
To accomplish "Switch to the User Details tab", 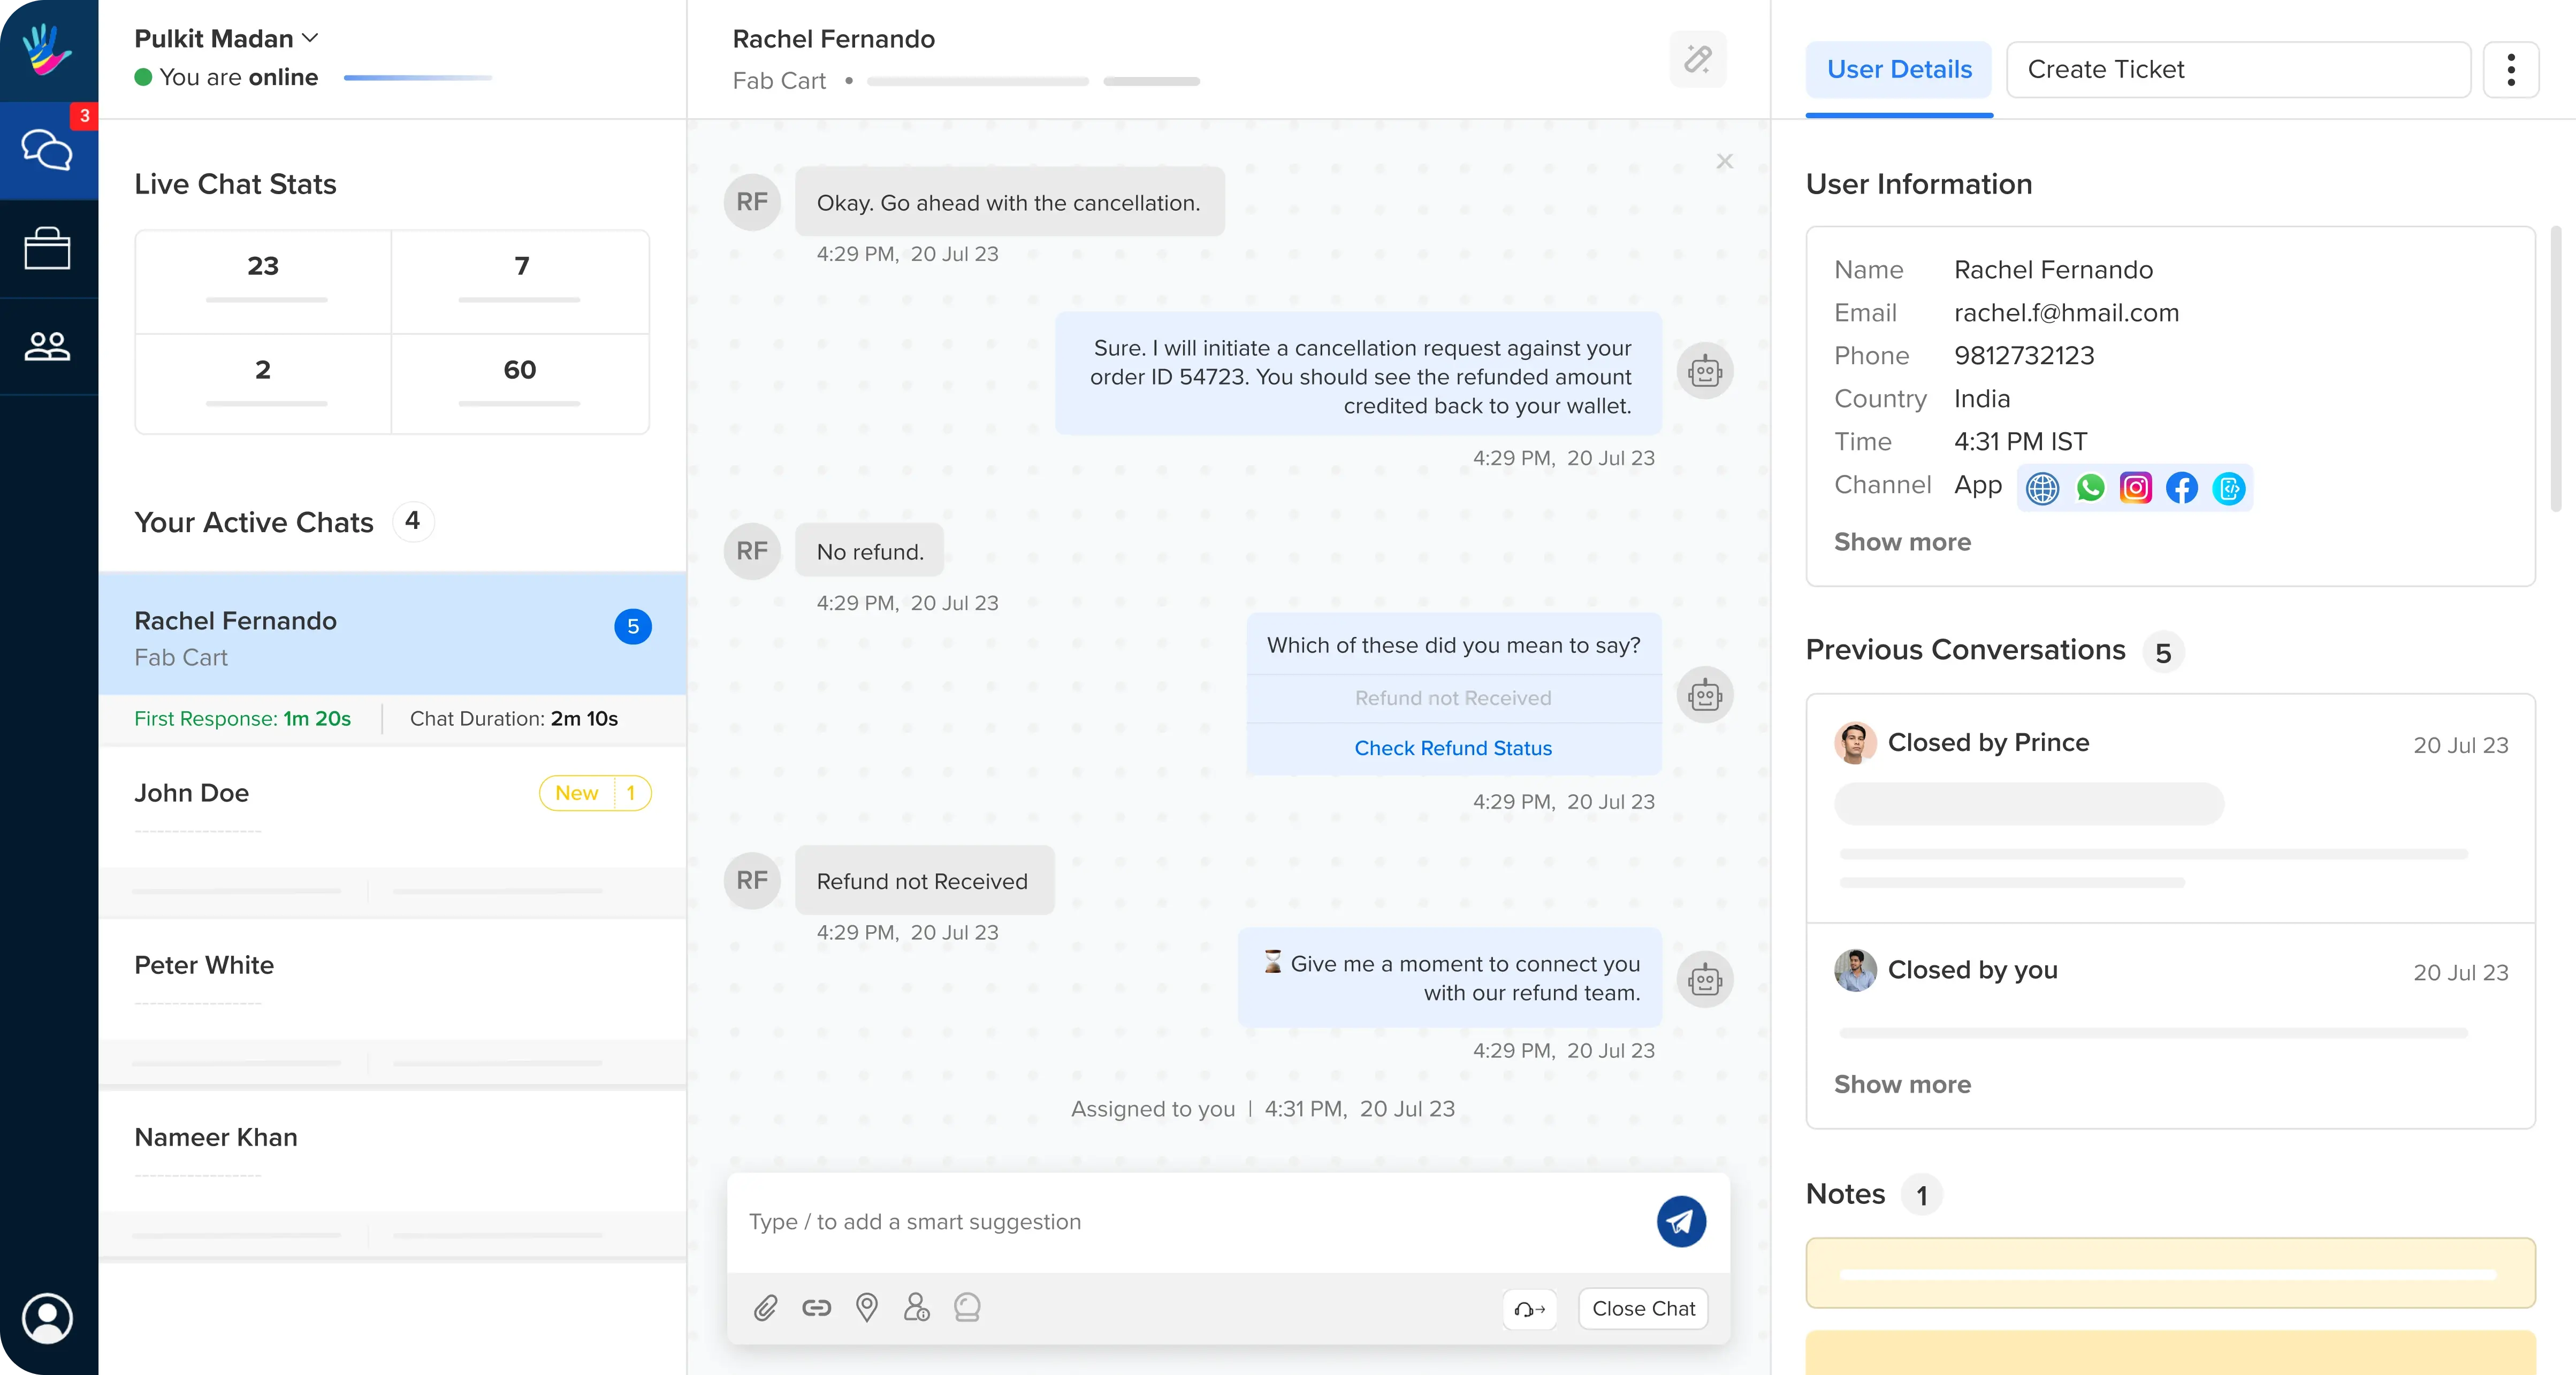I will coord(1898,70).
